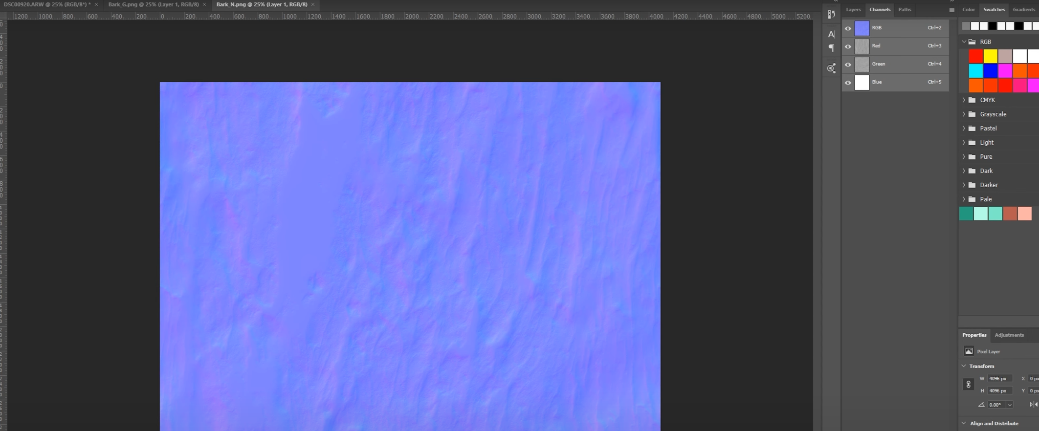This screenshot has height=431, width=1039.
Task: Hide the RGB composite channel
Action: tap(848, 28)
